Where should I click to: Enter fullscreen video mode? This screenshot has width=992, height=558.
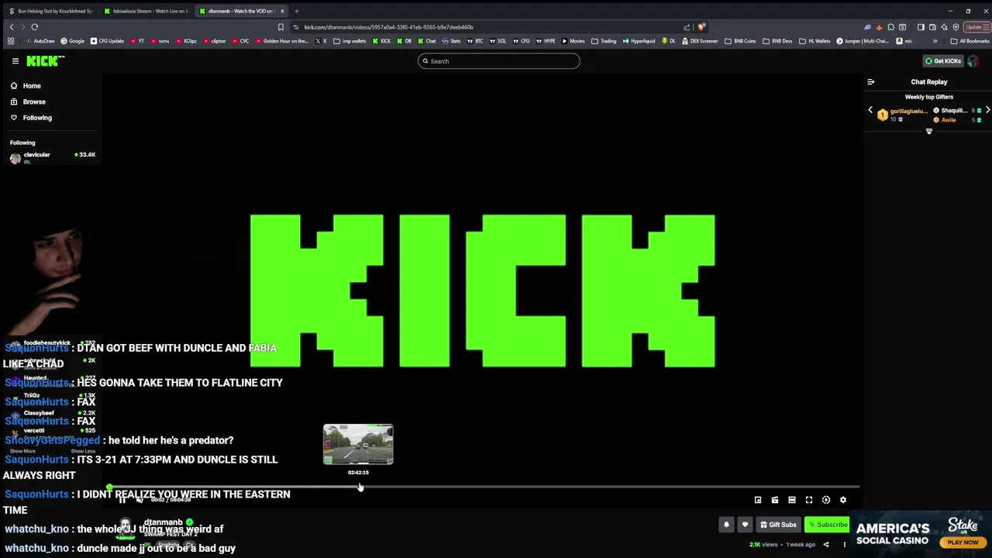point(809,501)
